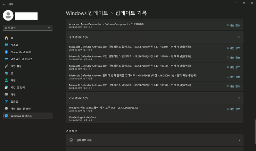
Task: Open 자세한 정보 for 악성 소프트웨어 제거 도구
Action: pyautogui.click(x=234, y=109)
